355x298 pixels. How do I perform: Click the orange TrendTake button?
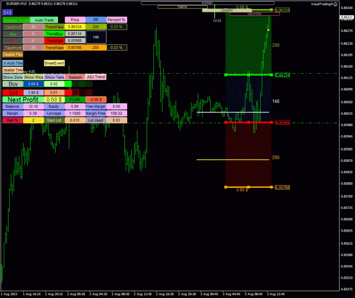[x=55, y=48]
